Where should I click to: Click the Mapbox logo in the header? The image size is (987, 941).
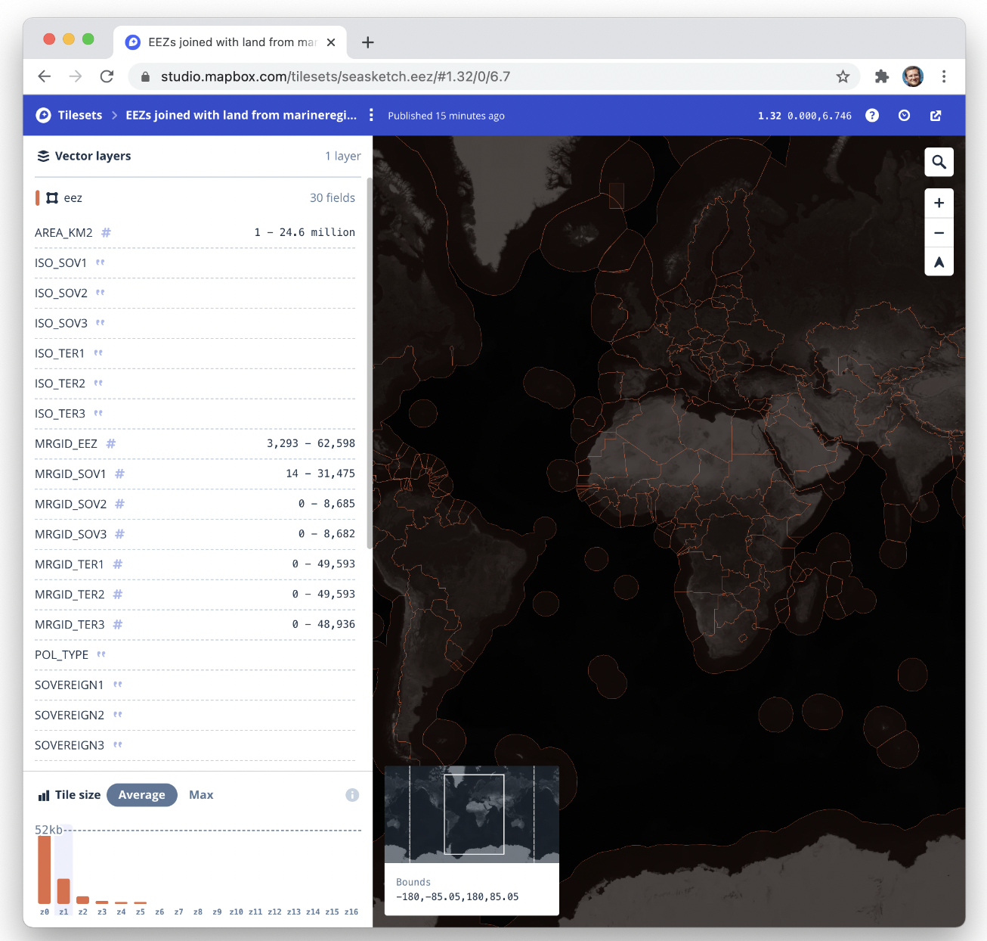coord(43,115)
